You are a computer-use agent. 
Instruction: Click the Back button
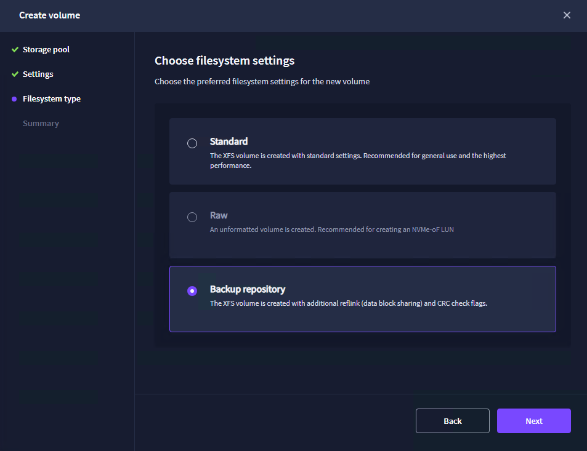[452, 421]
